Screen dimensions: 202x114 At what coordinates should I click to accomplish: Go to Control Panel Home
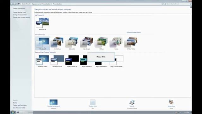(x=19, y=8)
